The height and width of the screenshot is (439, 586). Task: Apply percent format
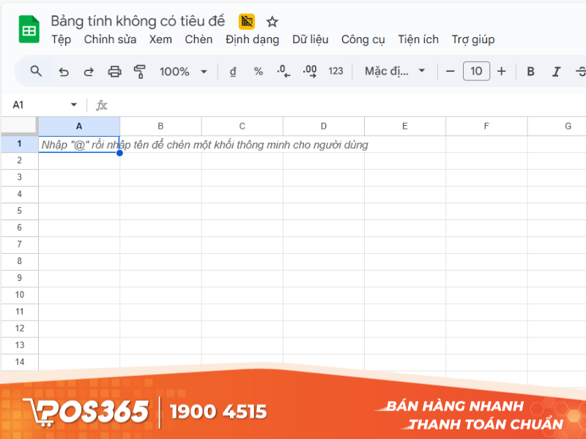click(x=257, y=71)
